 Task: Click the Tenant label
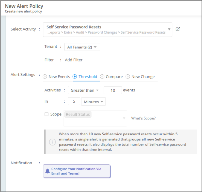point(51,46)
